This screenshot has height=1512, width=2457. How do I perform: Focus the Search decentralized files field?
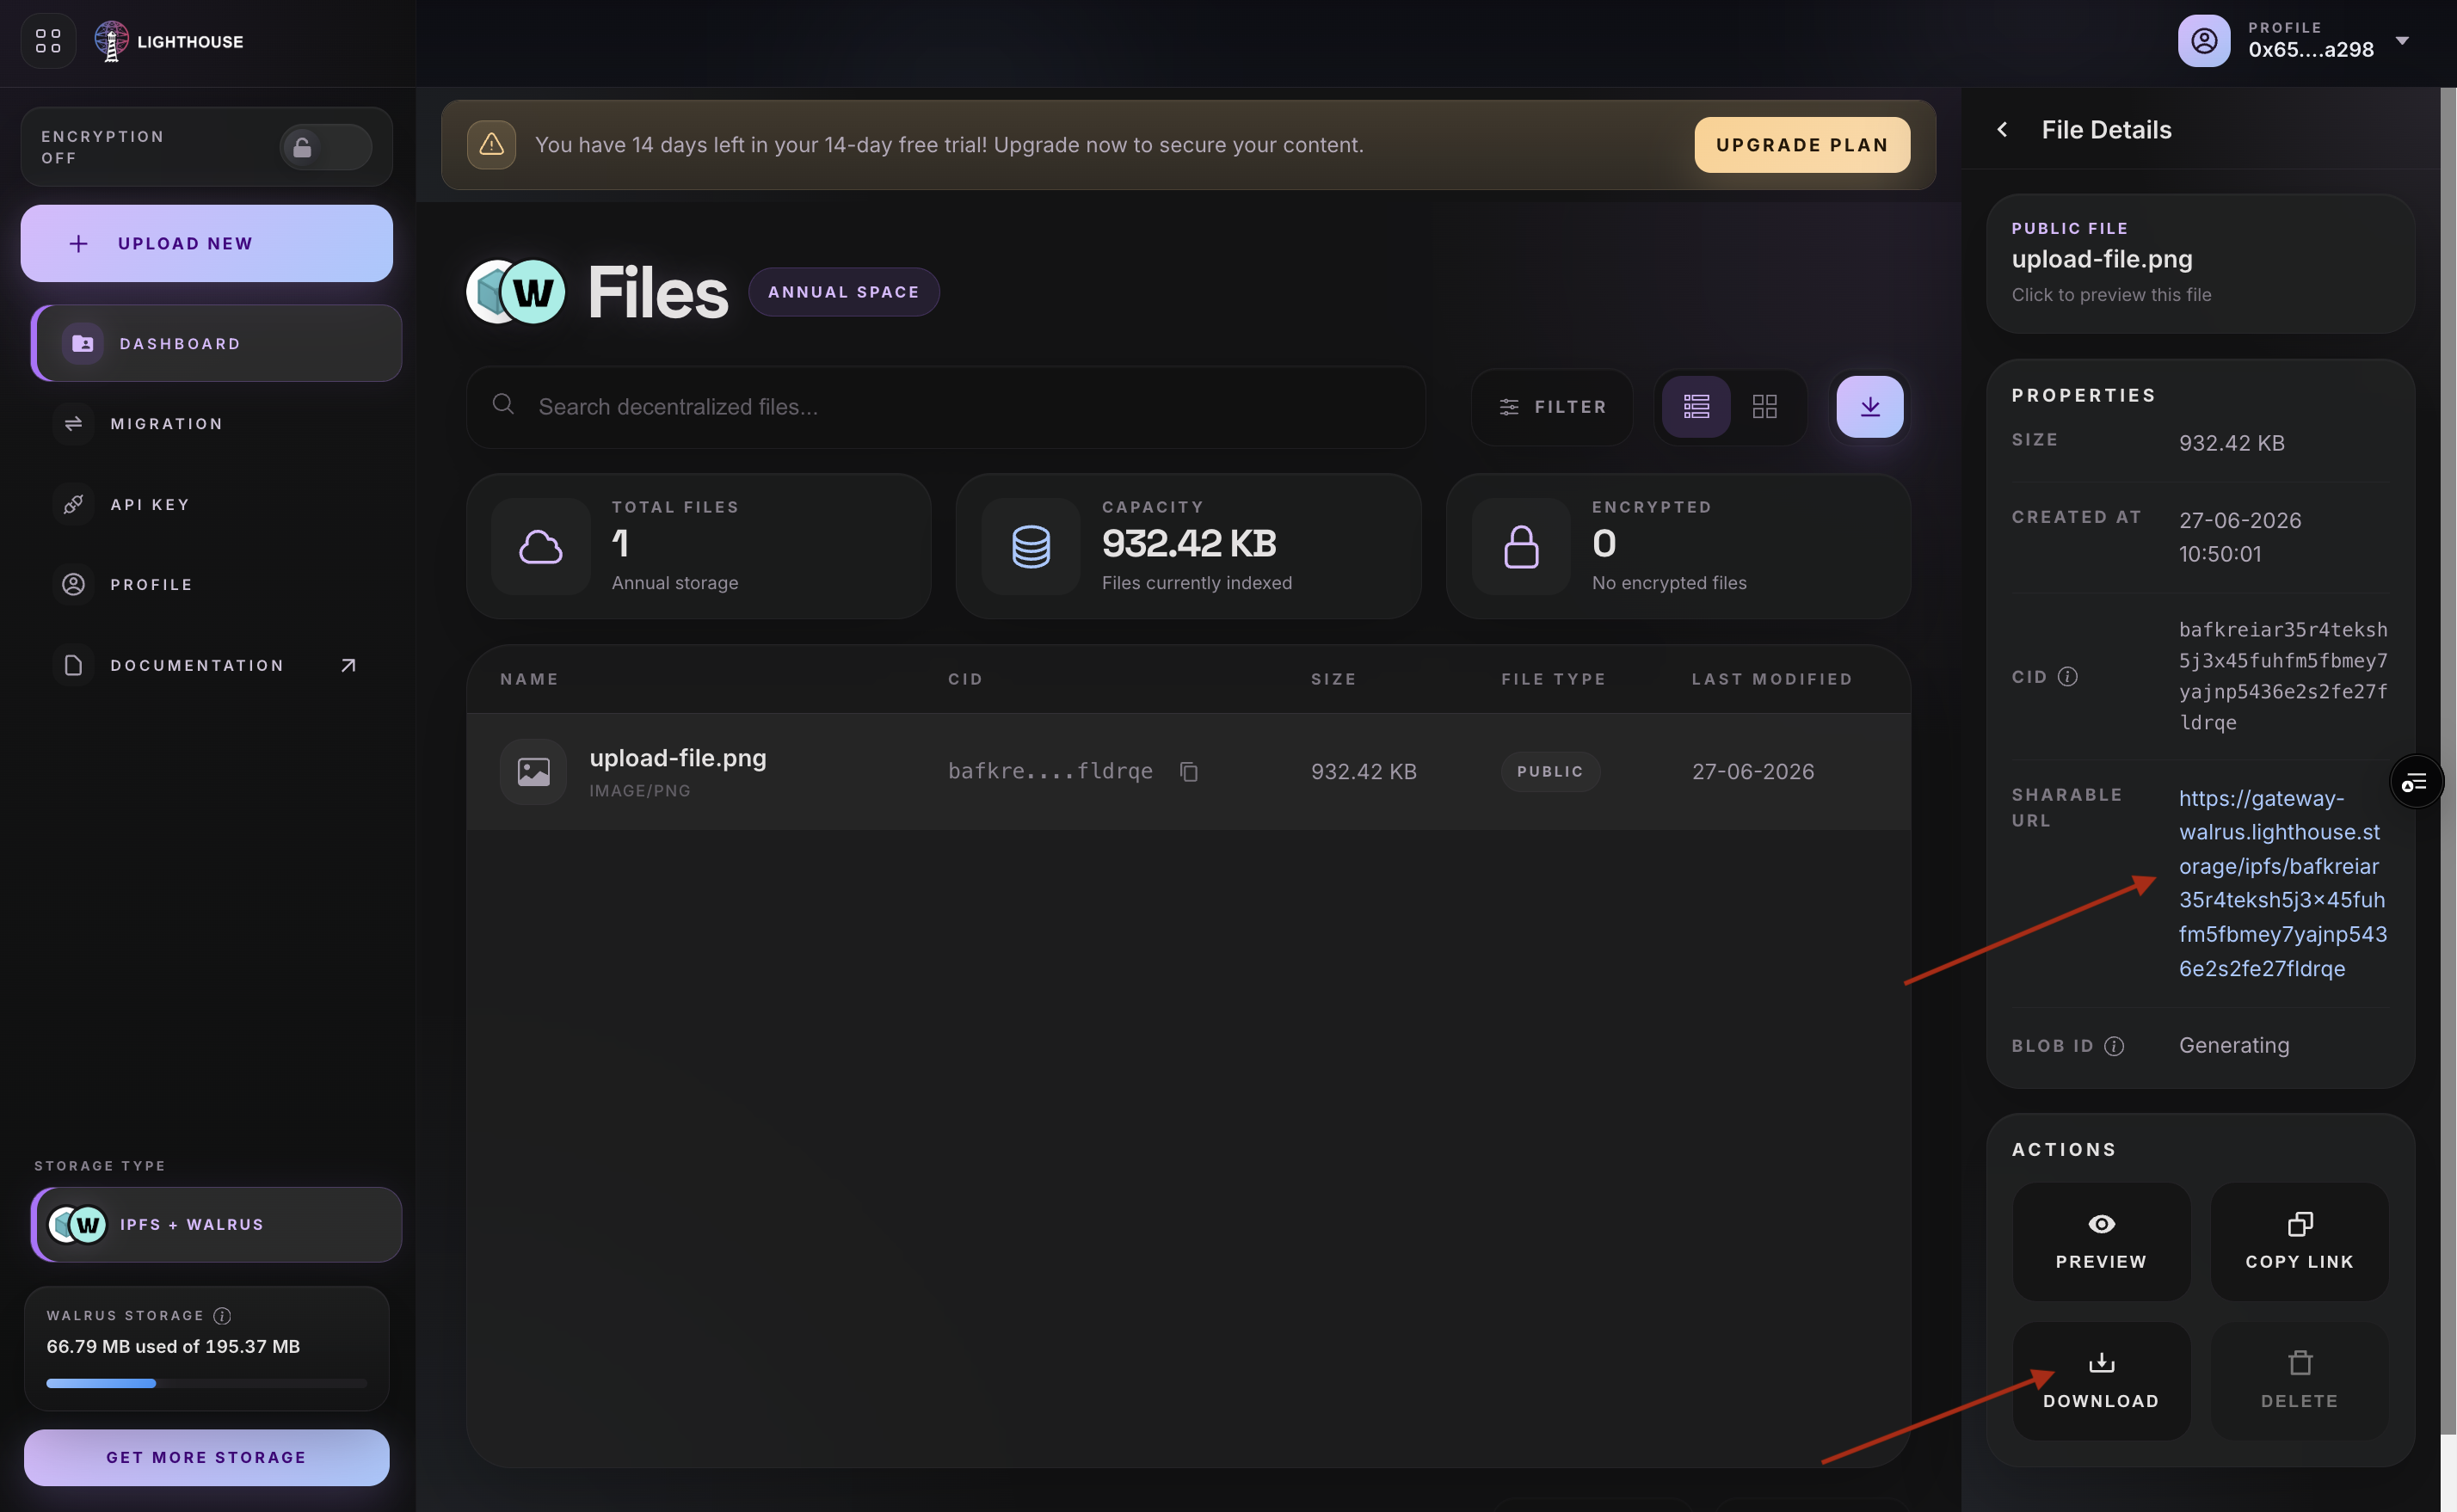click(946, 407)
